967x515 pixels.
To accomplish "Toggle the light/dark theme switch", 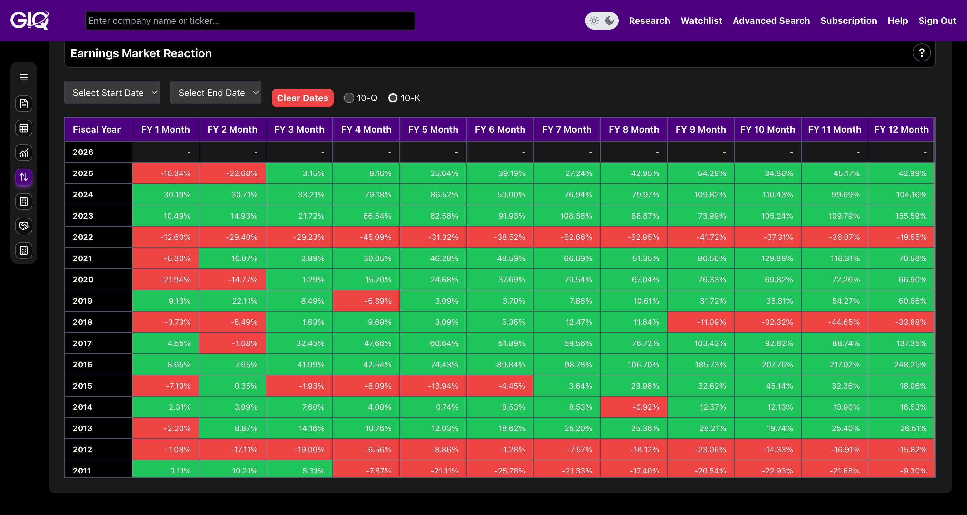I will [601, 21].
